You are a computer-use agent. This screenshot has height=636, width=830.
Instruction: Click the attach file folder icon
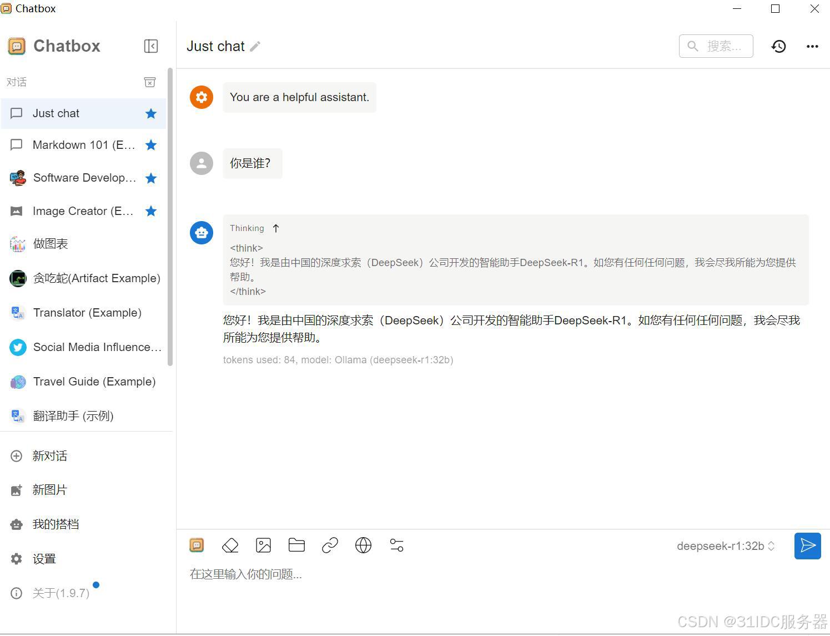tap(297, 545)
